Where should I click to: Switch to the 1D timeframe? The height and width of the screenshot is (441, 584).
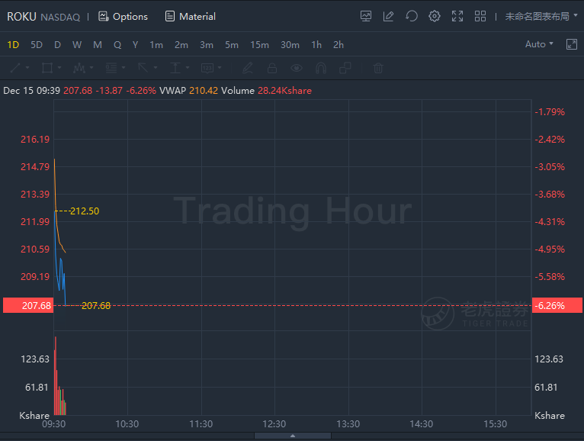(x=13, y=45)
